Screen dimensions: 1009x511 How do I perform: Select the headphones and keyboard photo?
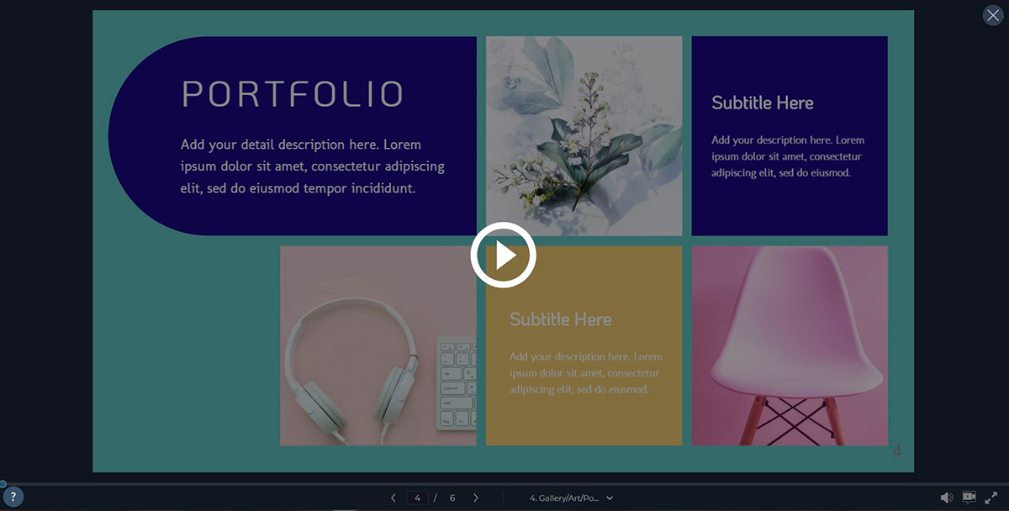[x=378, y=345]
